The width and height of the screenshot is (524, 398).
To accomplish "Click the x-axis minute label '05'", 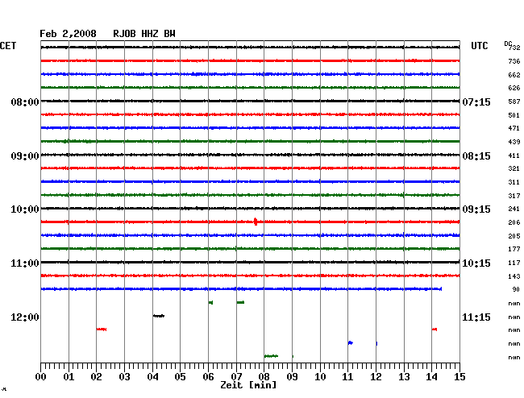I will 180,377.
